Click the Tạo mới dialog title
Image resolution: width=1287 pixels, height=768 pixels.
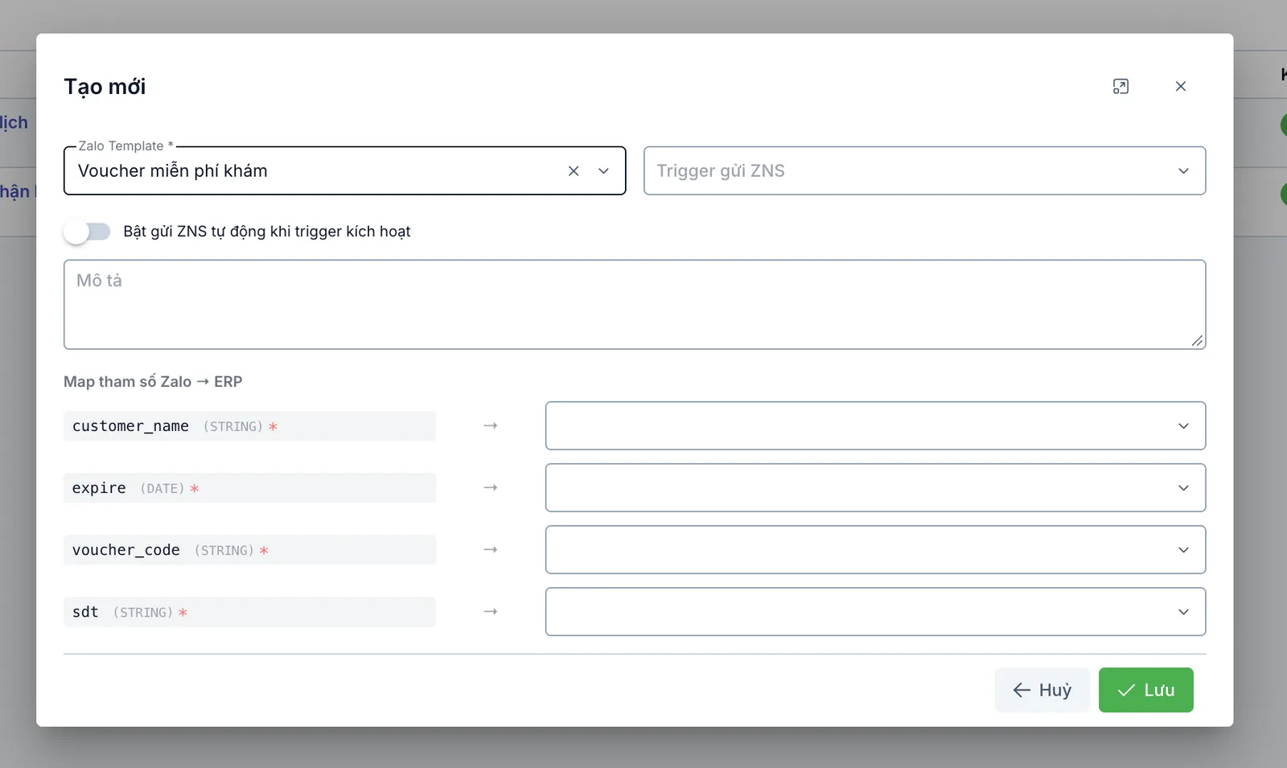(105, 87)
